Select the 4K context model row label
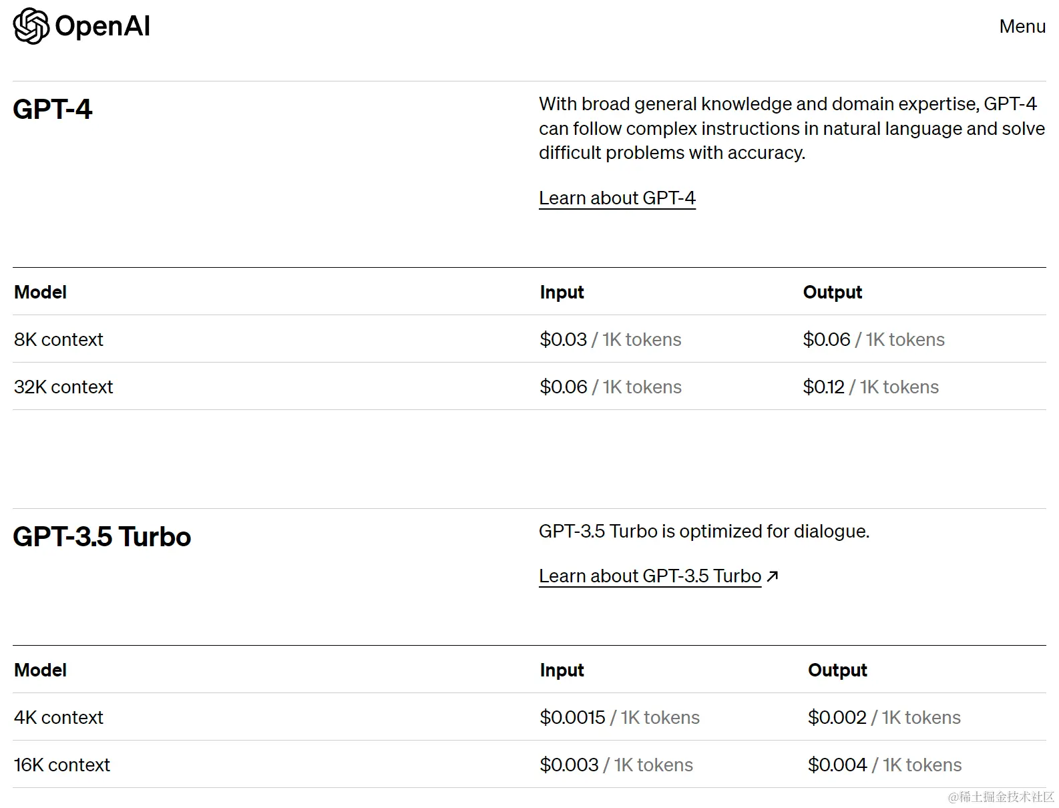1059x808 pixels. click(59, 718)
